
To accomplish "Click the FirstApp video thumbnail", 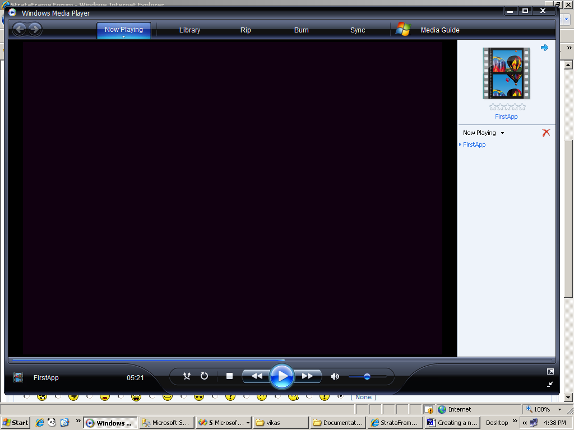I will tap(506, 73).
